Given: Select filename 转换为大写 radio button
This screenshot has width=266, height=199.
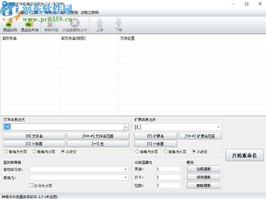Looking at the screenshot, I should pos(6,151).
